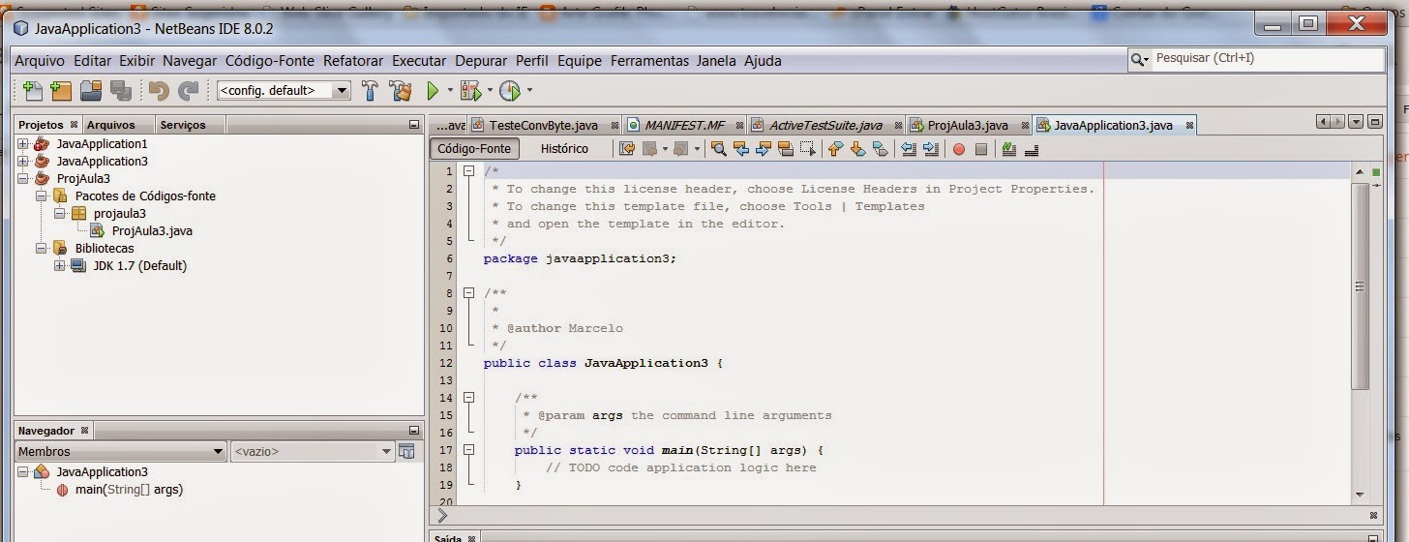1409x542 pixels.
Task: Click the Uncomment icon in the editor toolbar
Action: tap(1032, 149)
